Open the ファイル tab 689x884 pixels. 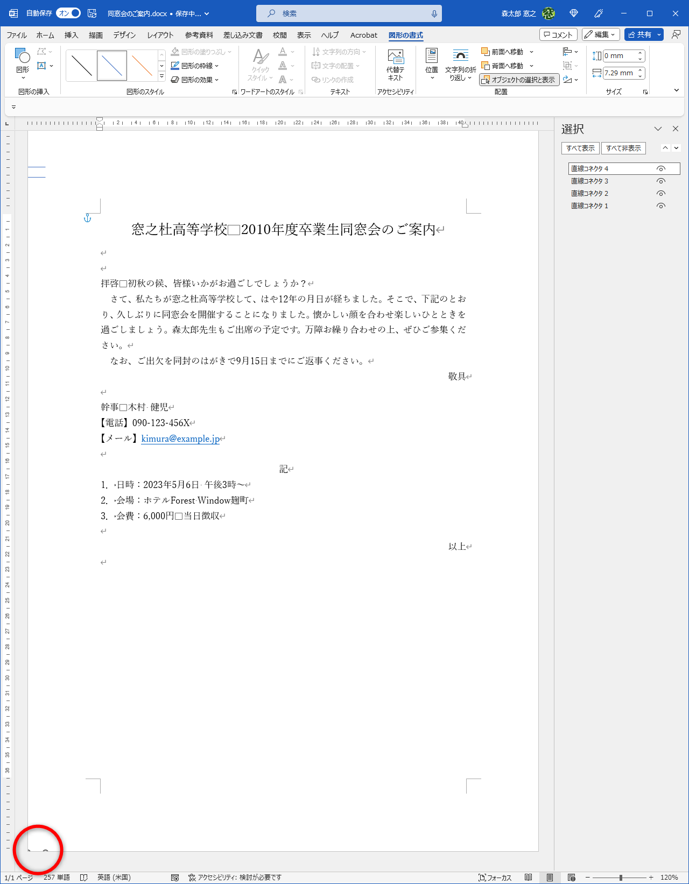point(17,35)
